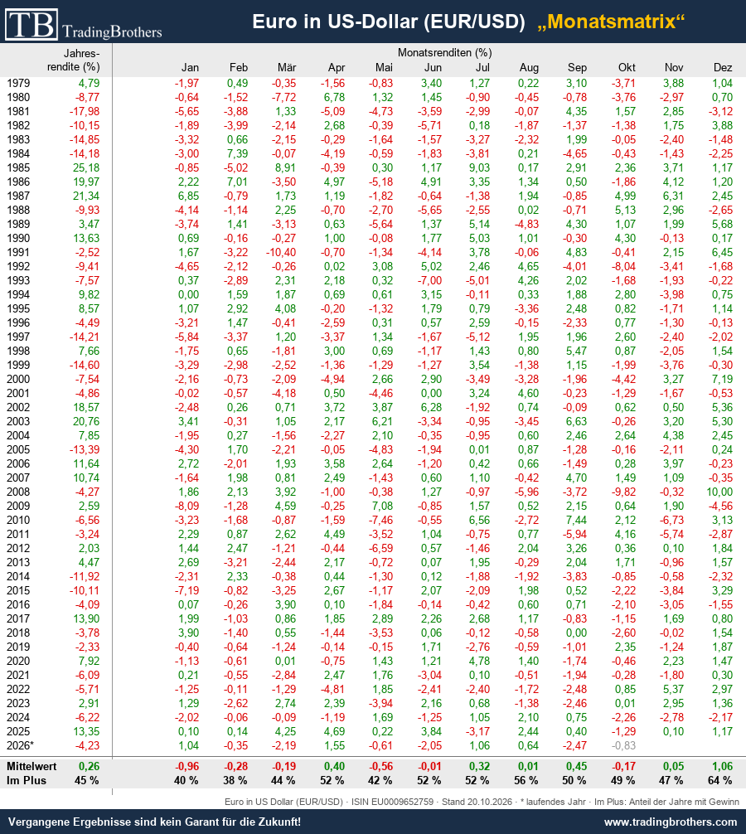Select March 1991 value -10,40
Image resolution: width=746 pixels, height=834 pixels.
pyautogui.click(x=281, y=252)
